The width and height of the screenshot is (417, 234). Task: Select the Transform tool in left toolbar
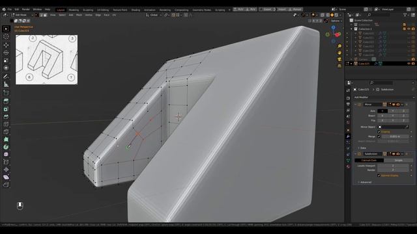(6, 68)
